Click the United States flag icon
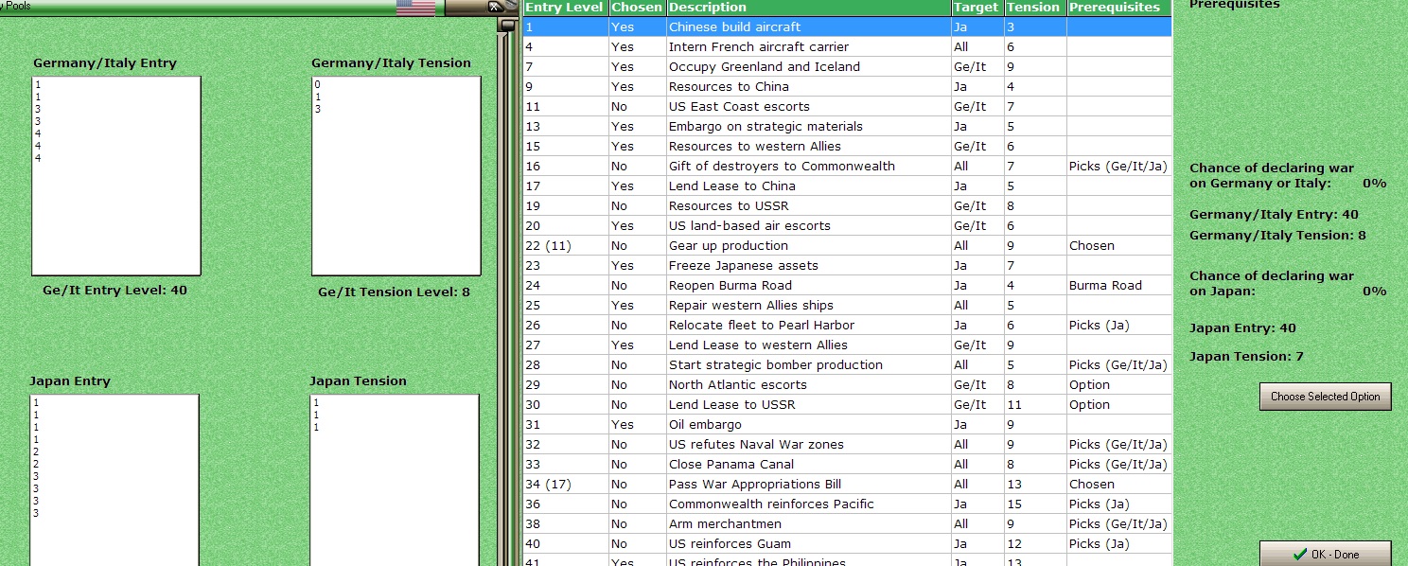 [415, 8]
